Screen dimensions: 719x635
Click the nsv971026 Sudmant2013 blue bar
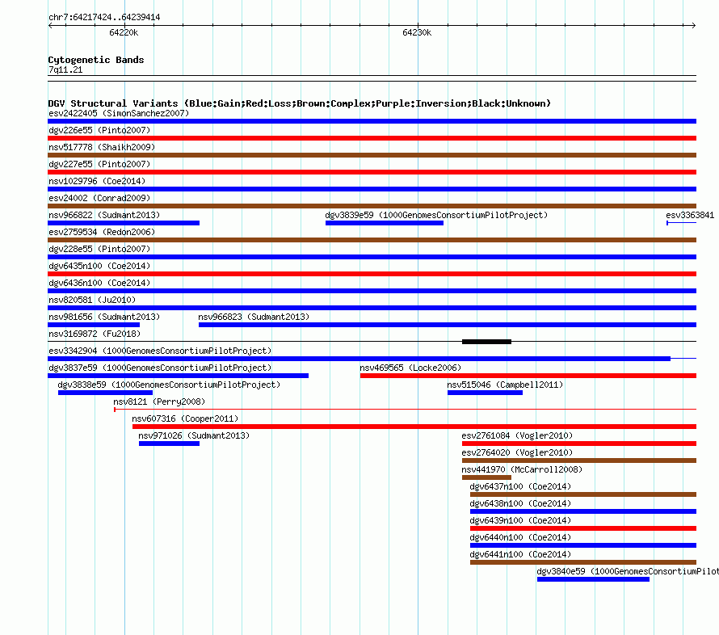pyautogui.click(x=169, y=444)
